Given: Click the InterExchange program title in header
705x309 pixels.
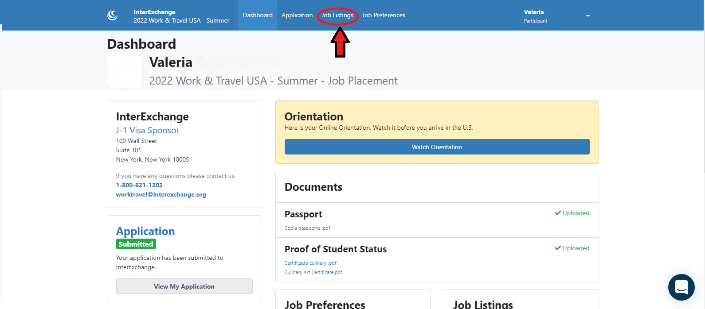Looking at the screenshot, I should coord(181,16).
